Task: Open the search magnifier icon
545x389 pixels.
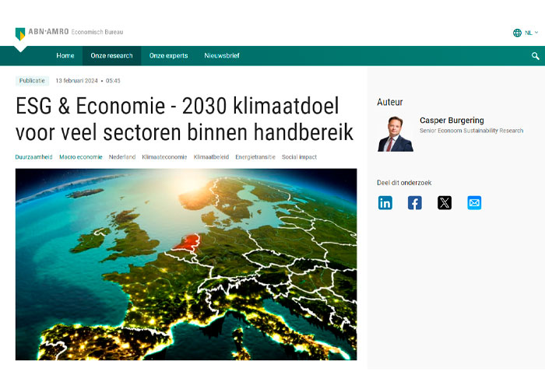Action: coord(536,56)
